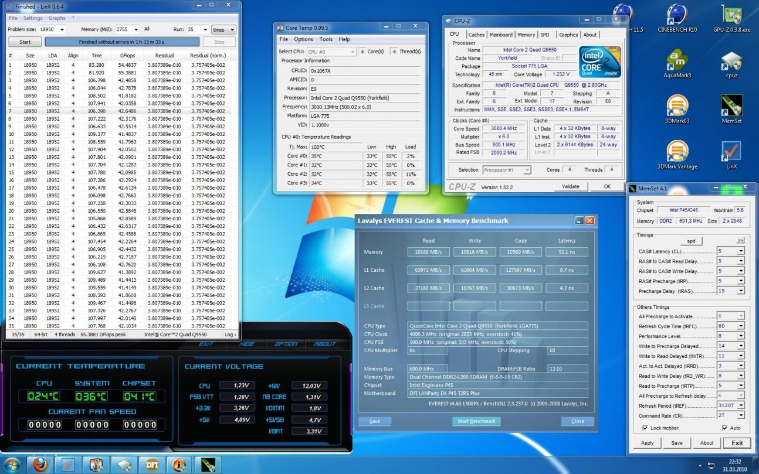Expand timings with >> button in MemSet
The image size is (759, 474).
tap(740, 240)
